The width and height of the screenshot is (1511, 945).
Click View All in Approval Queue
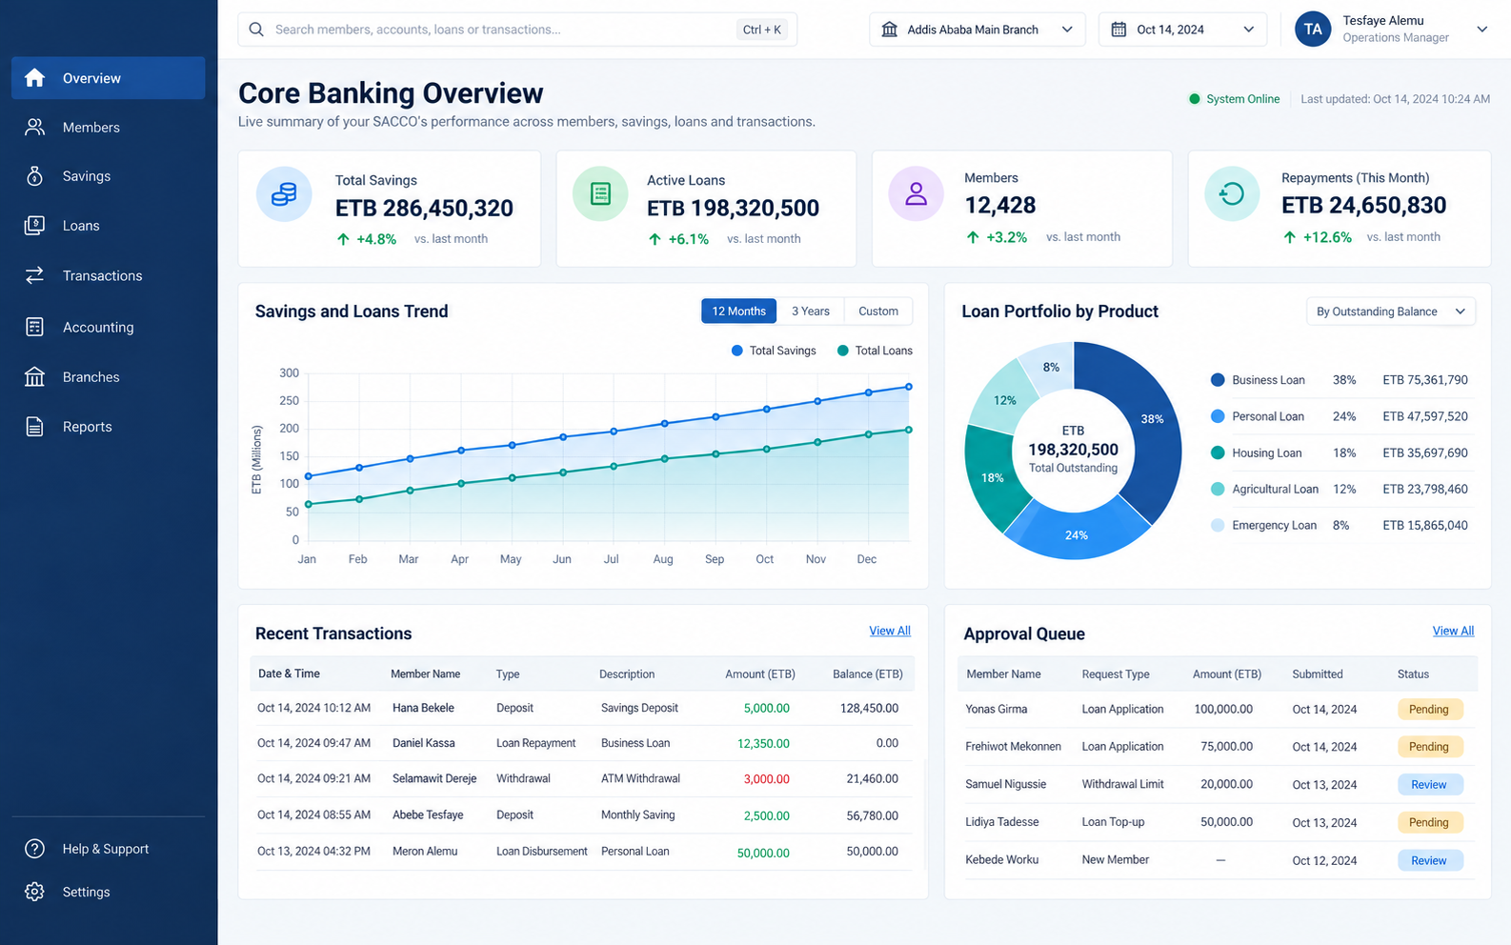point(1453,631)
